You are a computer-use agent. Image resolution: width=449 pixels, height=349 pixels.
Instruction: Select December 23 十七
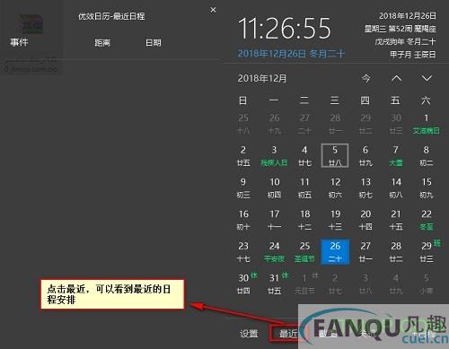(243, 252)
